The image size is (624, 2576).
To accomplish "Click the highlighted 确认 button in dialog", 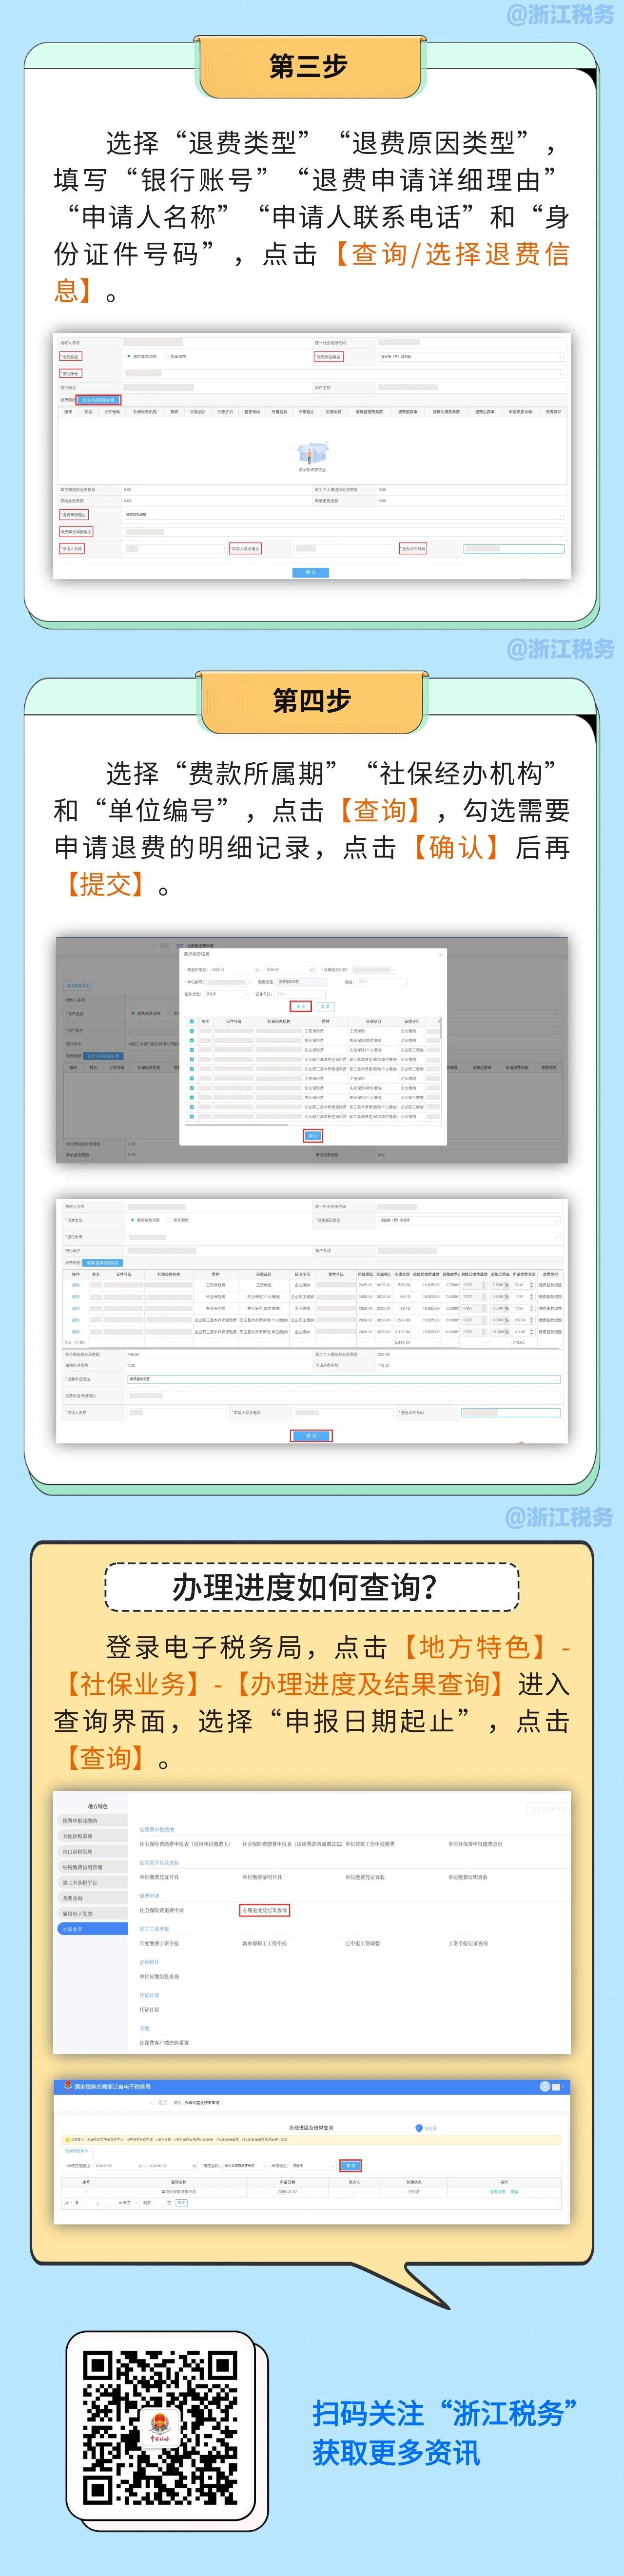I will 313,1136.
